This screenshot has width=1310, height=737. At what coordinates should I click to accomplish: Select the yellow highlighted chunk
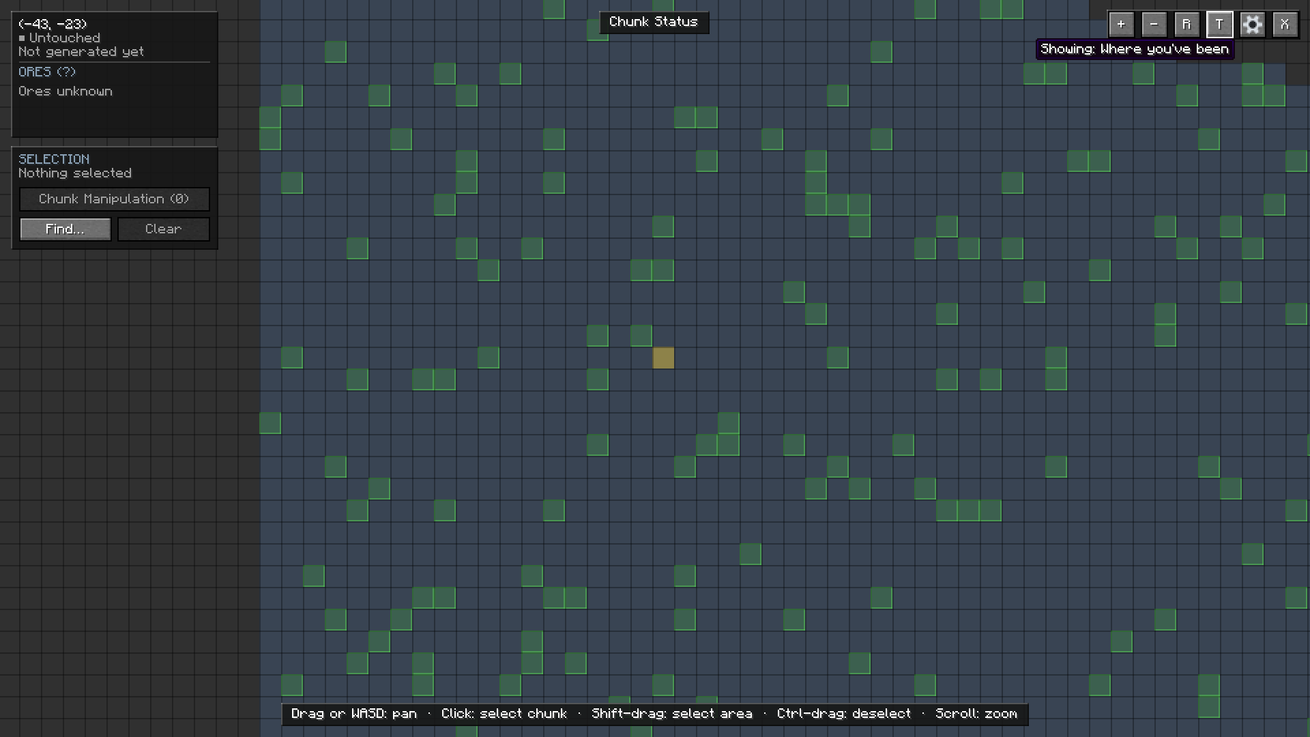click(x=663, y=358)
